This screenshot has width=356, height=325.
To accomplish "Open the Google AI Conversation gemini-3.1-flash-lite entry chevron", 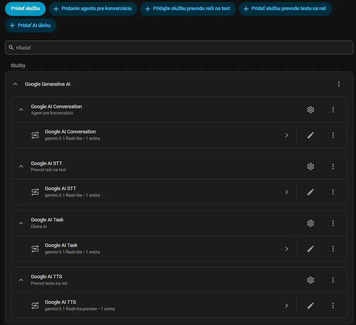I will [286, 135].
